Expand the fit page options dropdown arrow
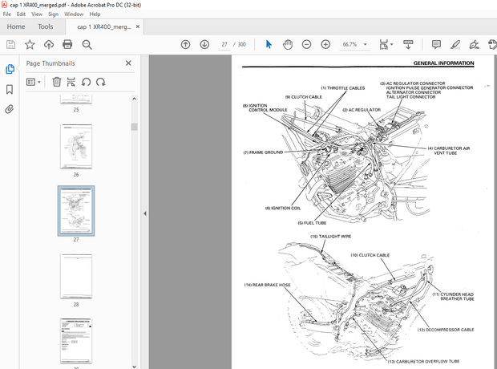Viewport: 497px width, 369px height. pos(392,44)
